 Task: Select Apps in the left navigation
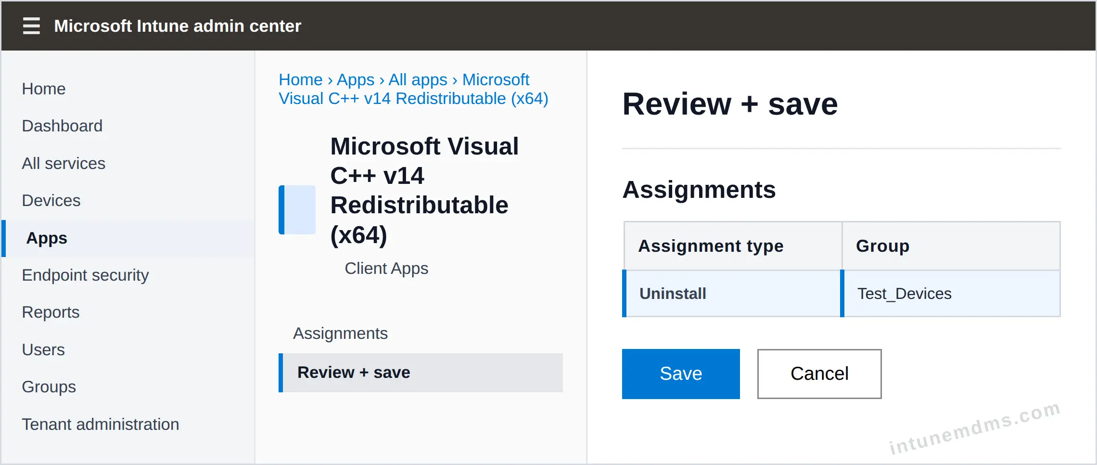pos(128,238)
